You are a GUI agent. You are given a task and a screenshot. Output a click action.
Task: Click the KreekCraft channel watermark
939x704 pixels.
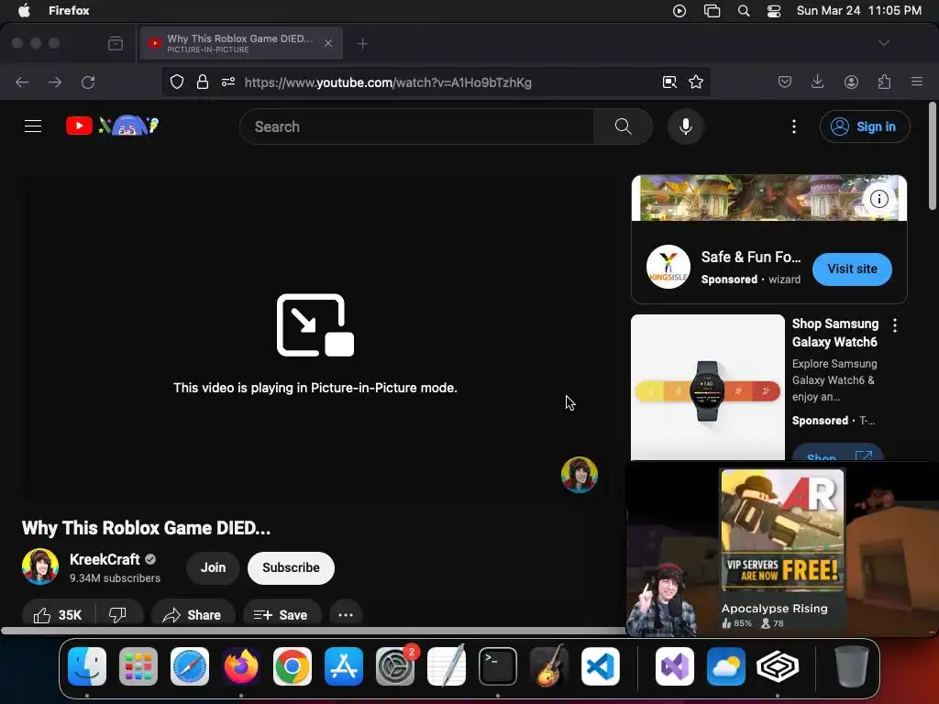(x=580, y=475)
